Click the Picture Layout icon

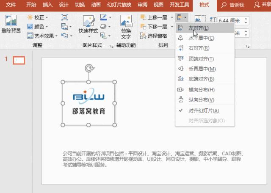pyautogui.click(x=103, y=36)
